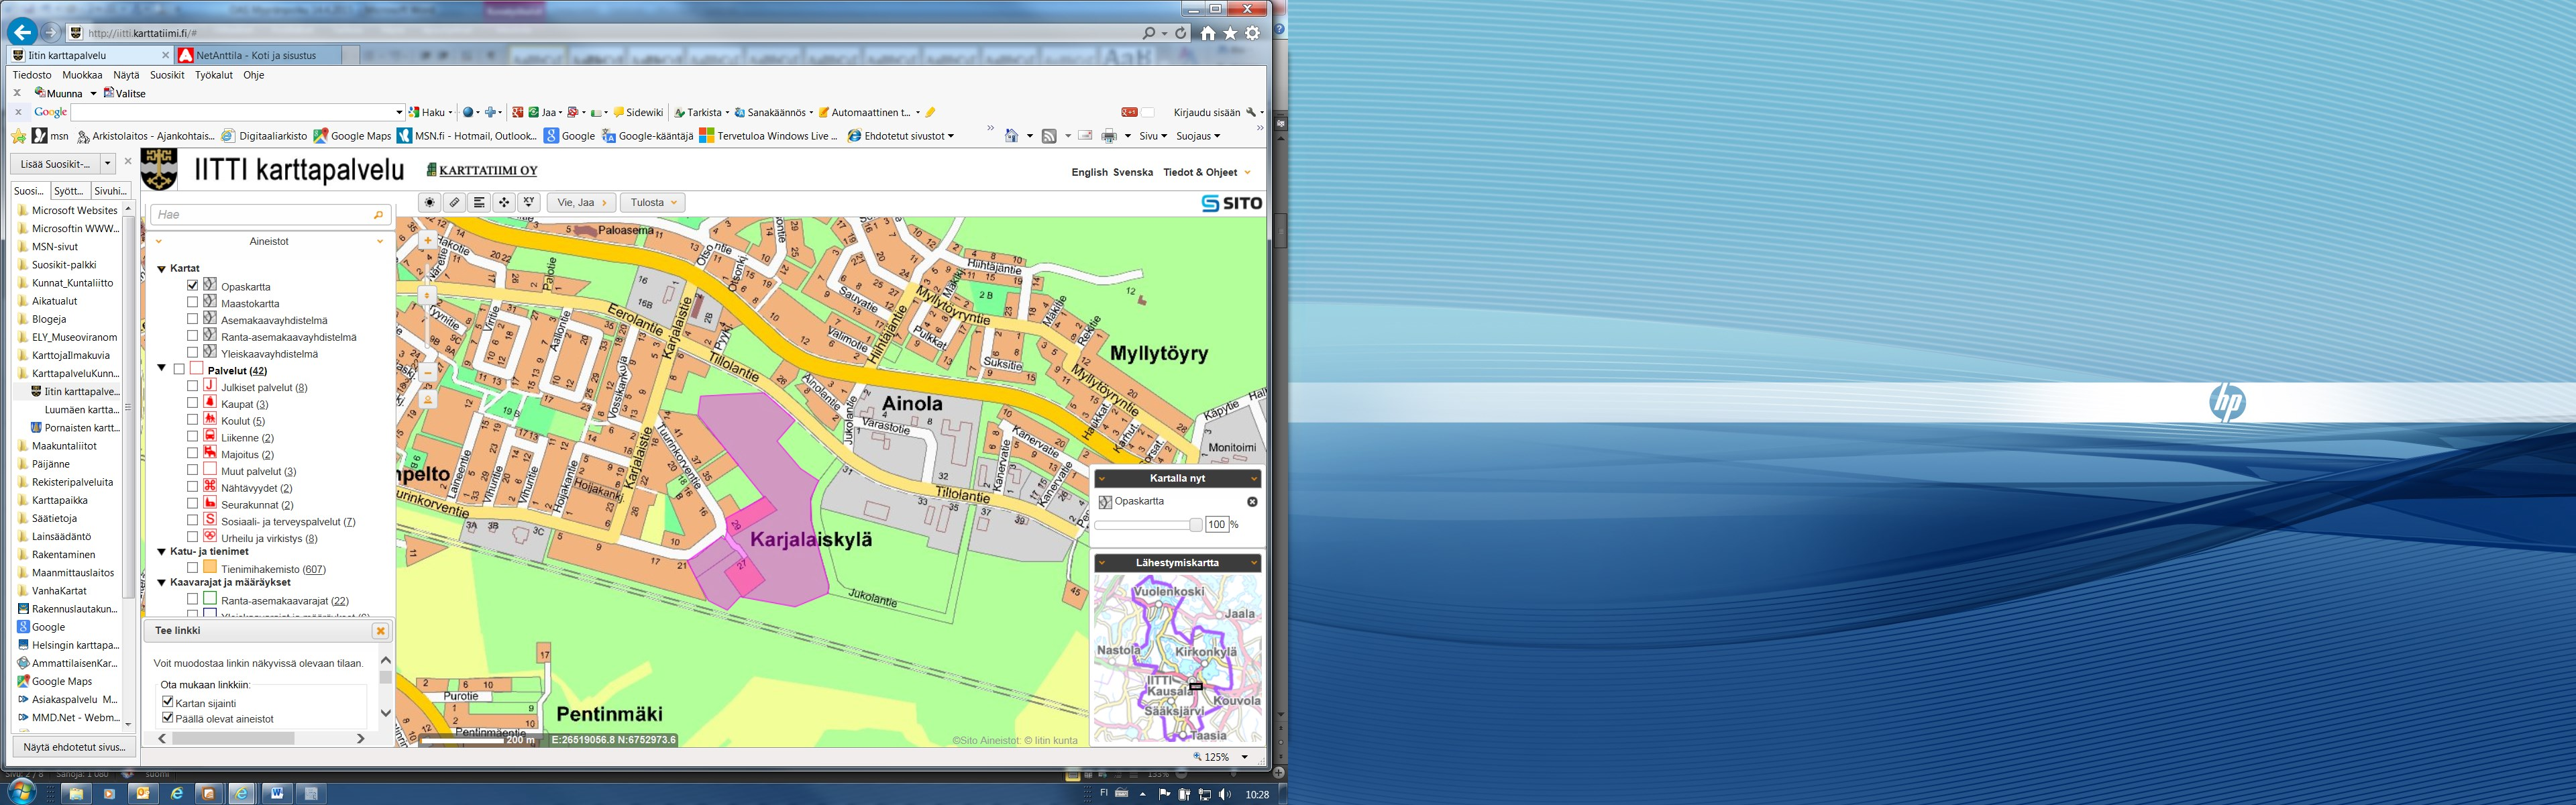2576x805 pixels.
Task: Open the msn favorites bar link
Action: (50, 136)
